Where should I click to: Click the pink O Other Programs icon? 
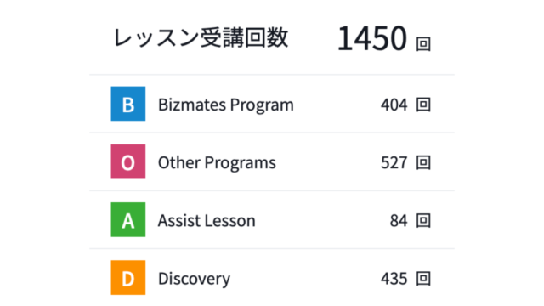tap(128, 161)
